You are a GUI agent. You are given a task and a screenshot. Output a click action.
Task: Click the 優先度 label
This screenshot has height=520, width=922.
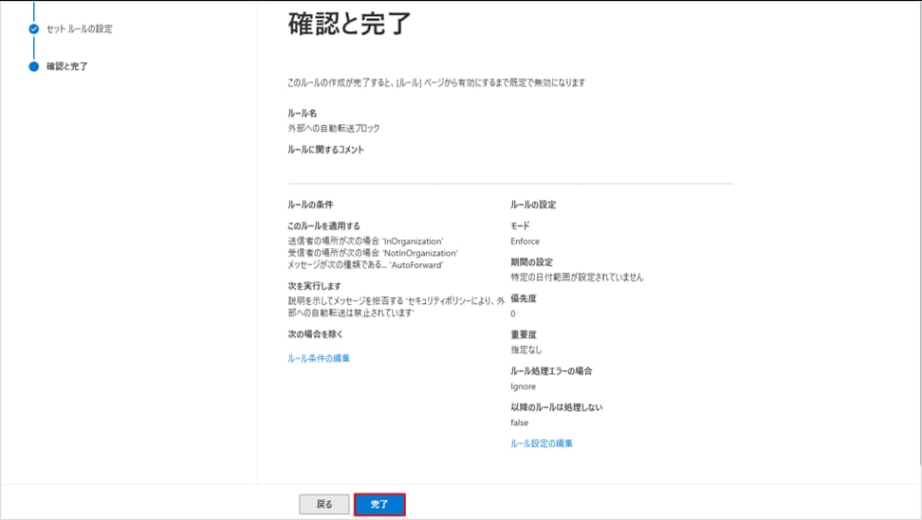(x=524, y=298)
